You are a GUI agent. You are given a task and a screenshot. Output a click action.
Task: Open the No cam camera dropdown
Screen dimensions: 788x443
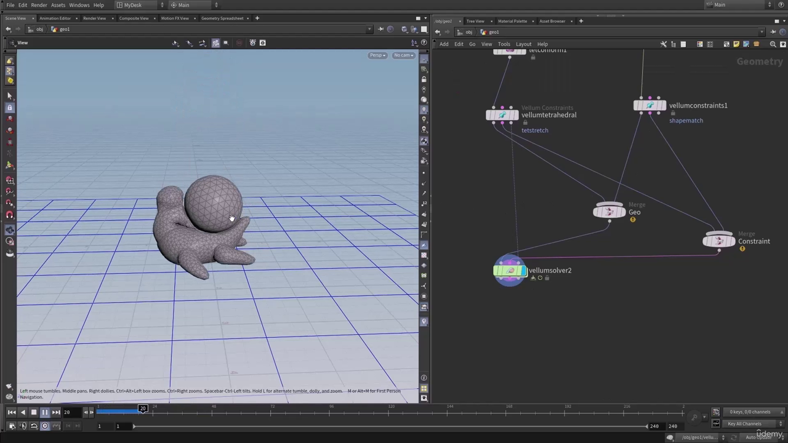pos(403,55)
